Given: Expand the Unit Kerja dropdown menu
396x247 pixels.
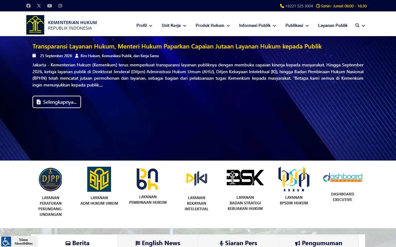Looking at the screenshot, I should [x=174, y=26].
